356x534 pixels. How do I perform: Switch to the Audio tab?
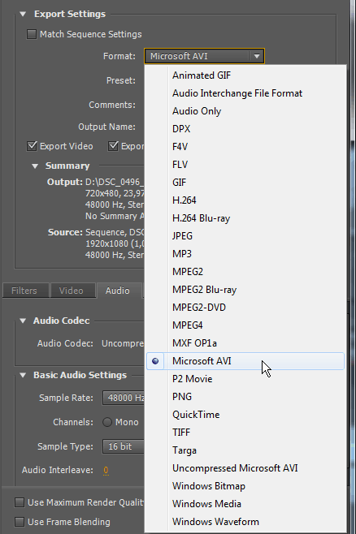coord(118,291)
